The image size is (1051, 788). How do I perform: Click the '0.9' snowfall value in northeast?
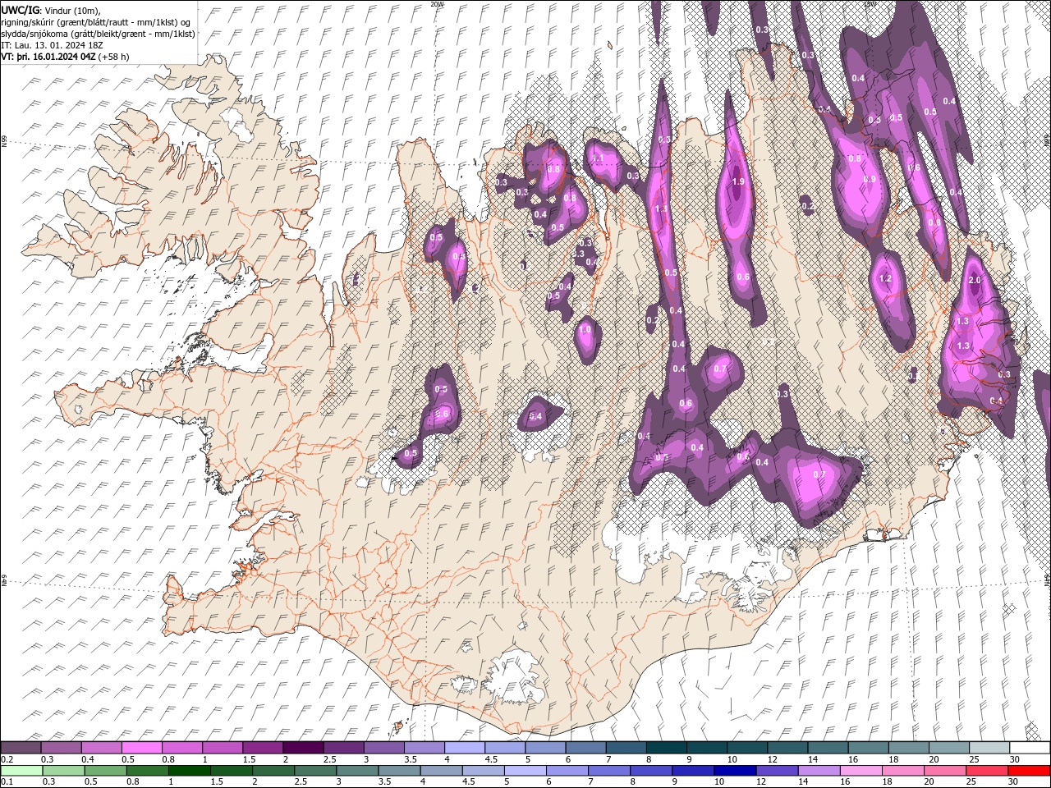pyautogui.click(x=870, y=178)
